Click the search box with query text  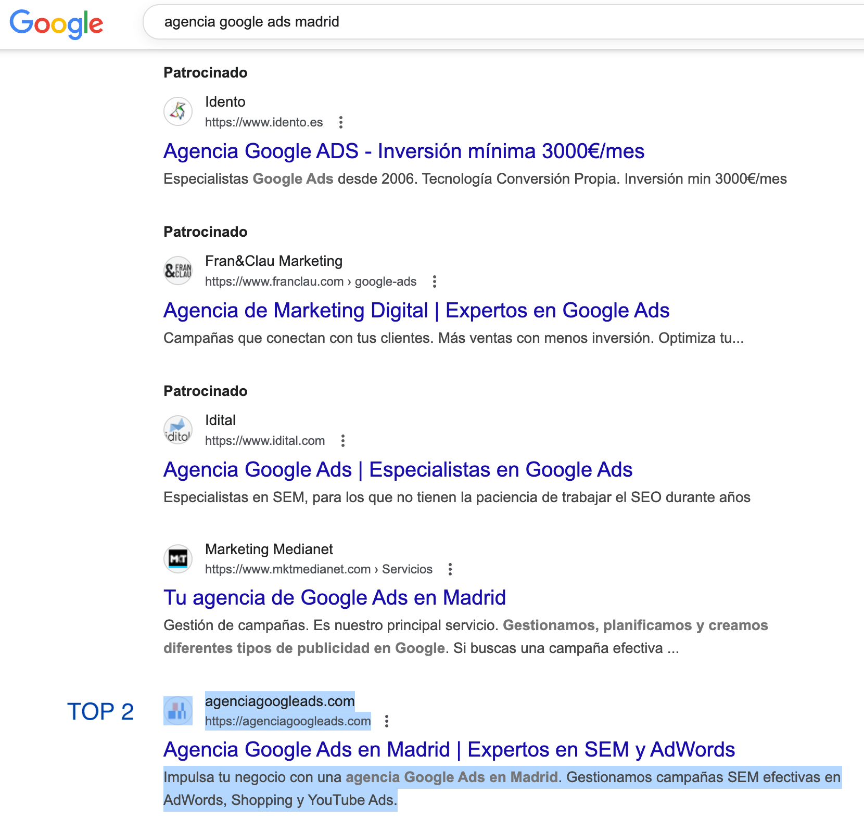pos(468,22)
